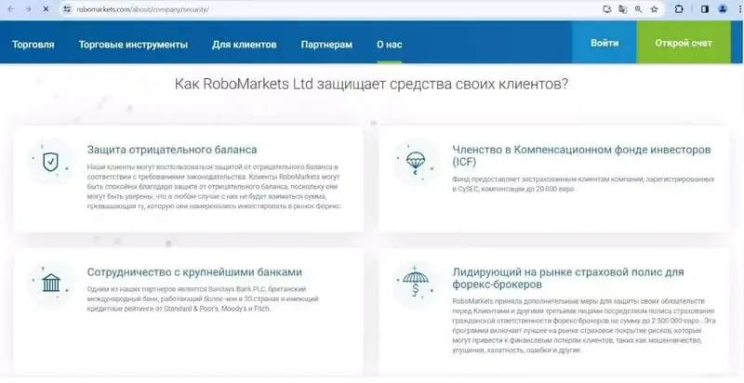Click the Войти login button
The image size is (744, 383).
pos(604,43)
